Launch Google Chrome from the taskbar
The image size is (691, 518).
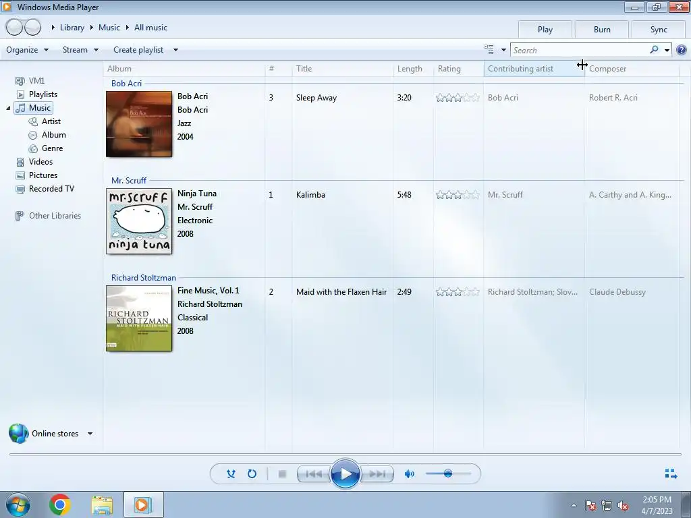[x=60, y=505]
